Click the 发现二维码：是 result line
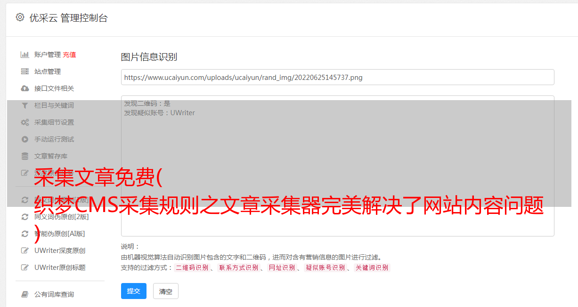578x307 pixels. 147,103
